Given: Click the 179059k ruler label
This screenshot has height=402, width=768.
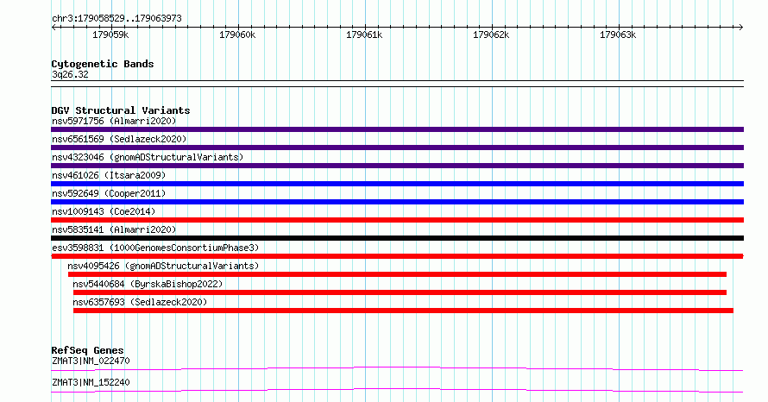Looking at the screenshot, I should coord(110,35).
